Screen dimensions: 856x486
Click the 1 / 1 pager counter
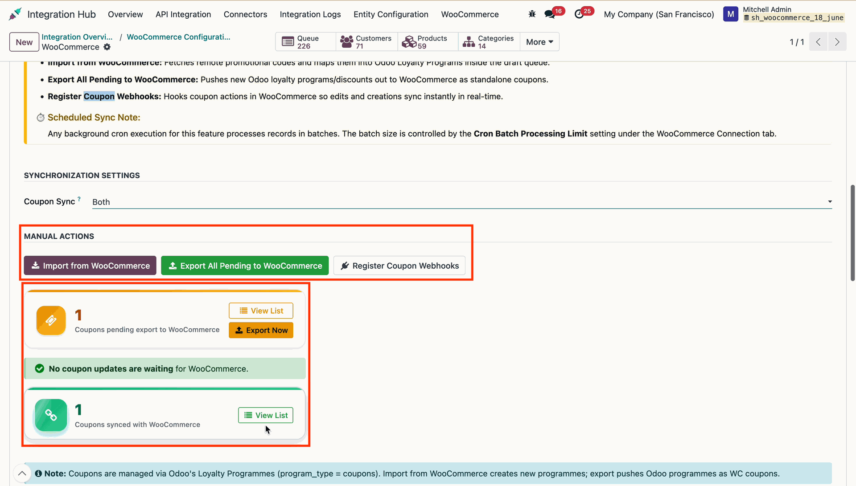(797, 42)
